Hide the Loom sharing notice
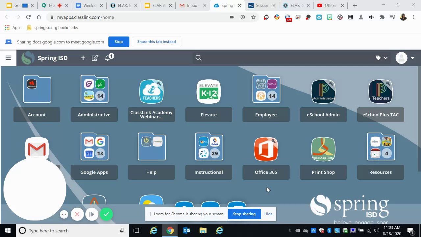 tap(268, 214)
